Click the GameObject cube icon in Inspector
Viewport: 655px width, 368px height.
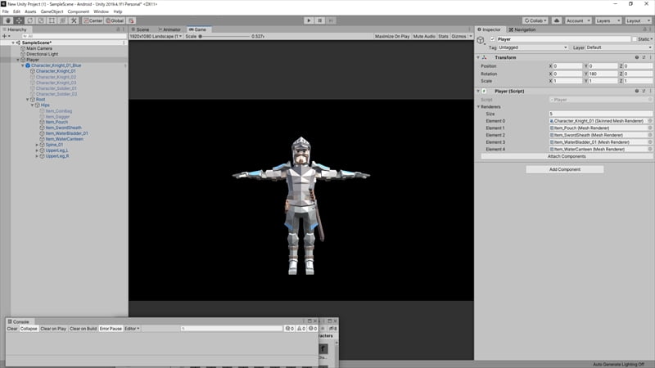(481, 40)
